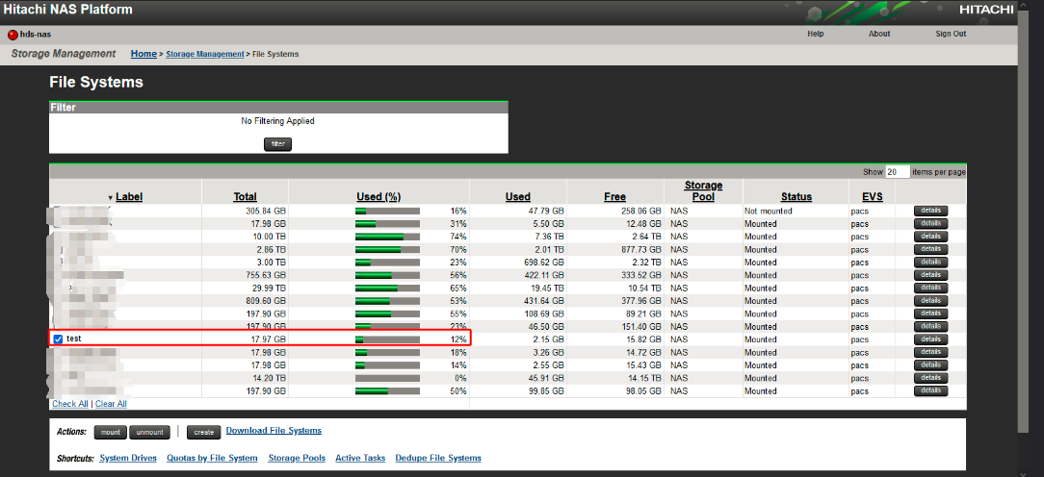Open the System Drives shortcut
The image size is (1044, 477).
coord(128,458)
